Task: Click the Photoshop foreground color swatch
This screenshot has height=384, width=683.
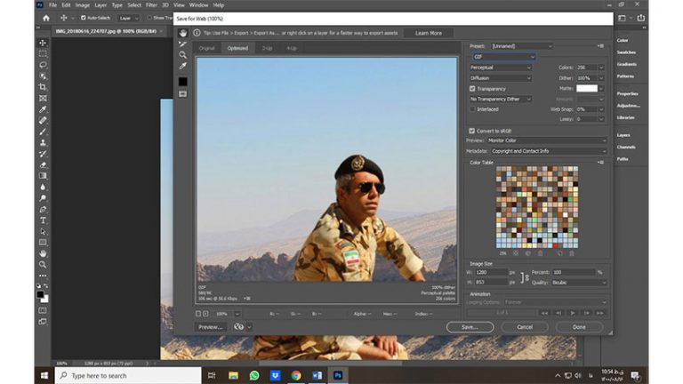Action: pos(41,295)
